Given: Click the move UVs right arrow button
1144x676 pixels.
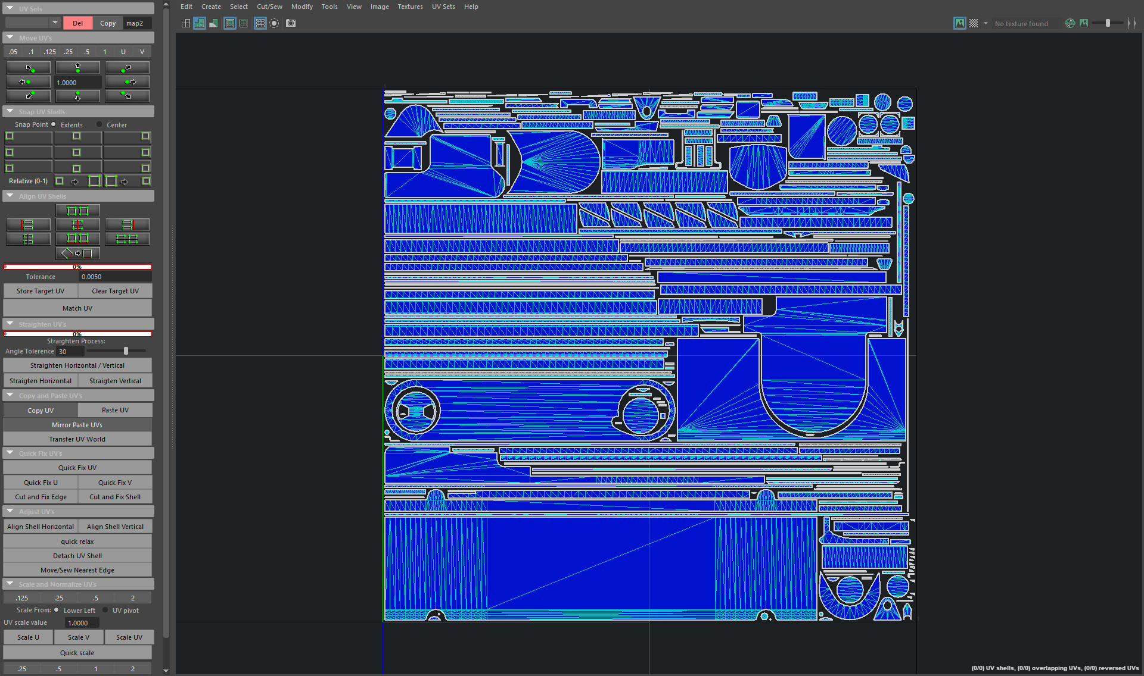Looking at the screenshot, I should 127,82.
